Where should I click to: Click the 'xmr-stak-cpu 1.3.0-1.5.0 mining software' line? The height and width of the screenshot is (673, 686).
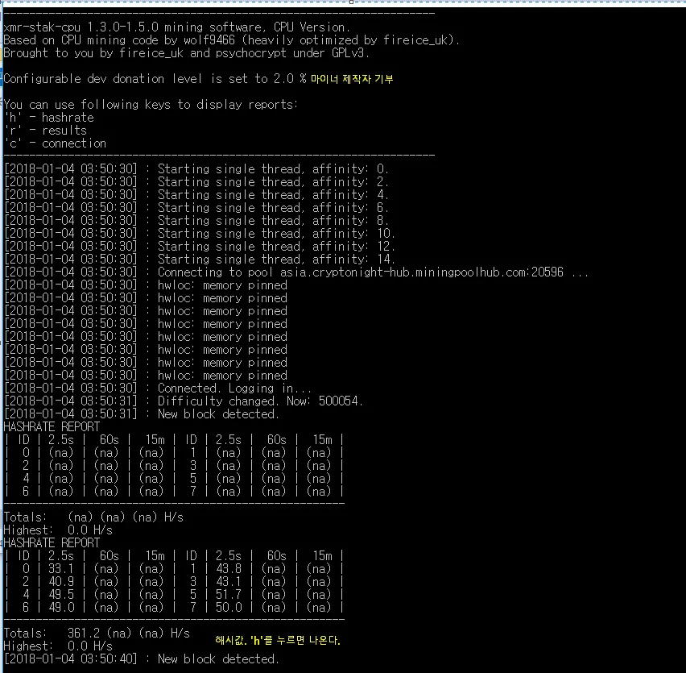pyautogui.click(x=177, y=27)
